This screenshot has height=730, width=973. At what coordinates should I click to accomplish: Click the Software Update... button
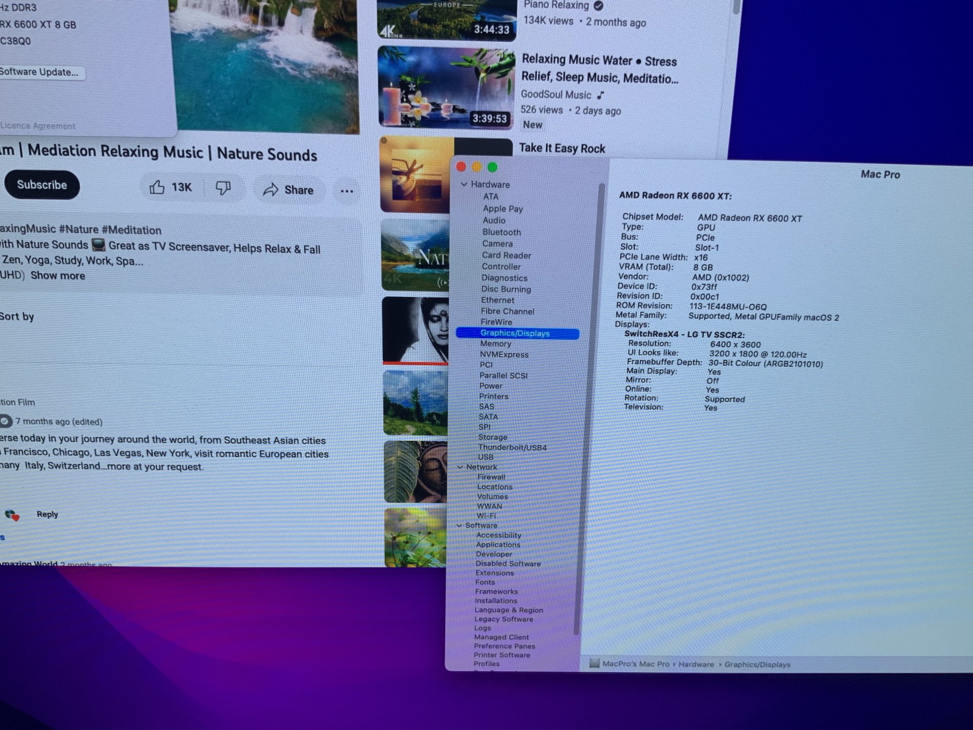(40, 72)
